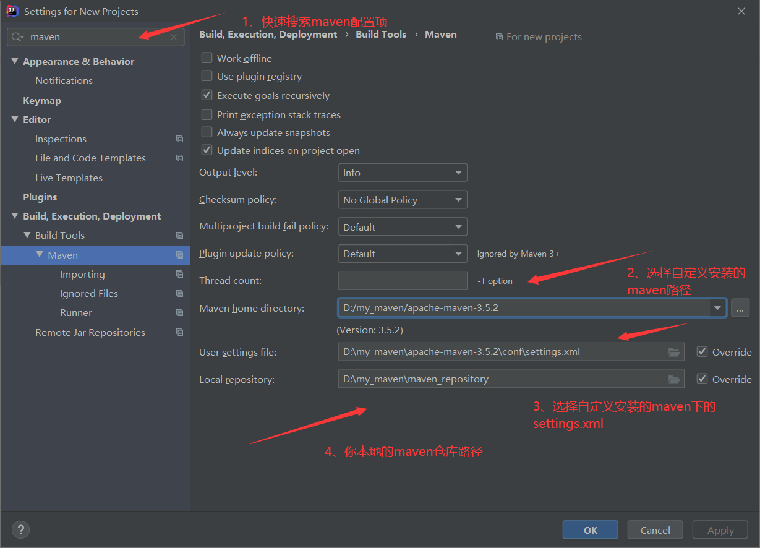
Task: Click the search magnifier icon in settings search
Action: (x=17, y=37)
